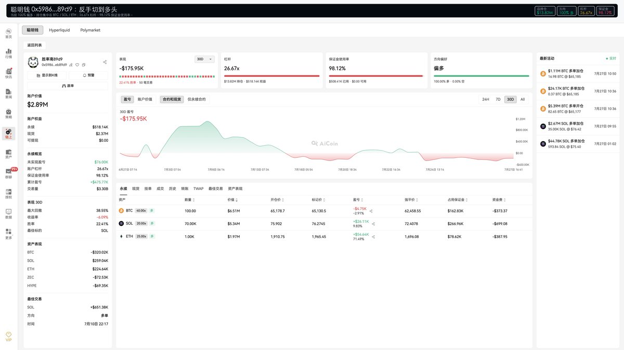Click the share icon on the profile card
The width and height of the screenshot is (624, 350).
tap(105, 62)
